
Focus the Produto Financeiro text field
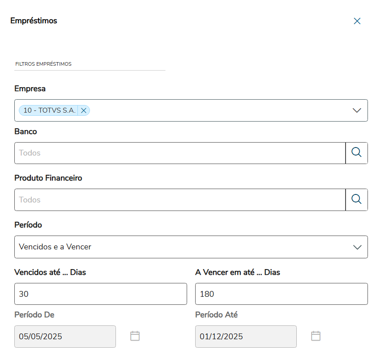pyautogui.click(x=179, y=199)
